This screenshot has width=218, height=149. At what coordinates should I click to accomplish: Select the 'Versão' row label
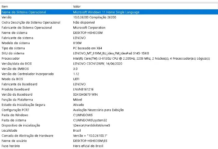(x=7, y=17)
